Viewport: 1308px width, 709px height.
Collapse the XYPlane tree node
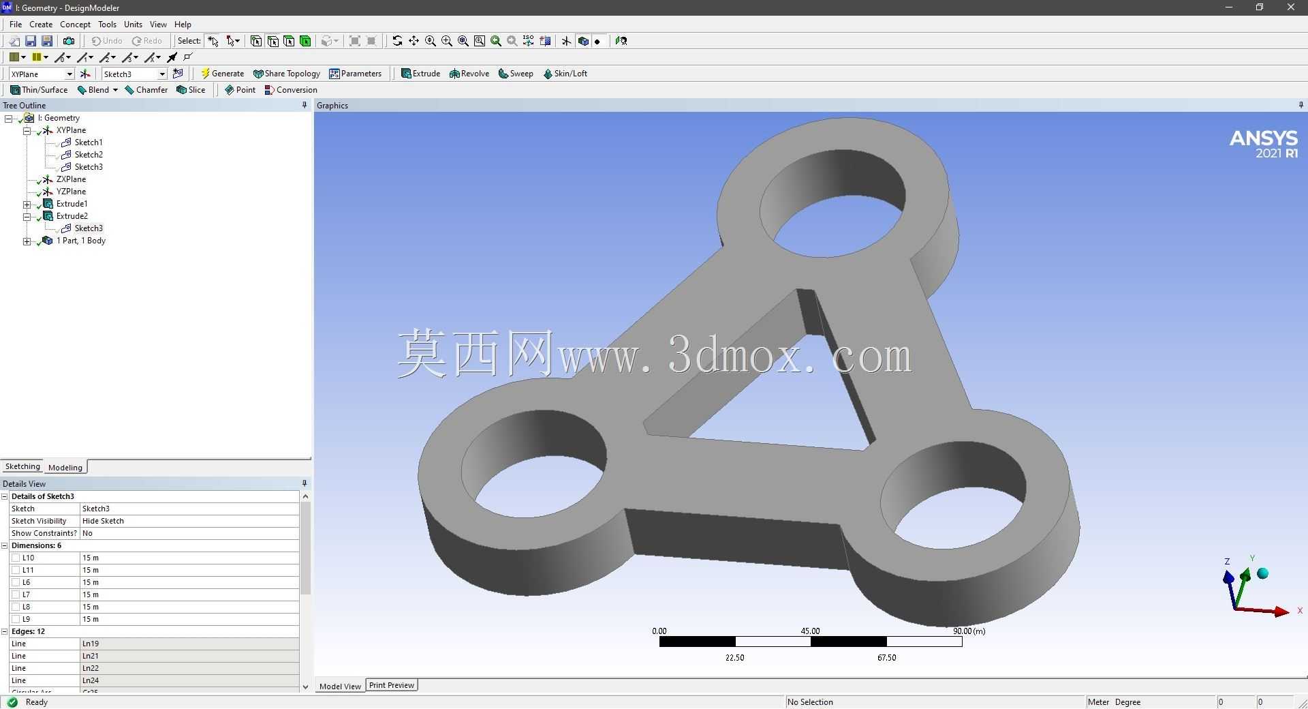pos(27,130)
